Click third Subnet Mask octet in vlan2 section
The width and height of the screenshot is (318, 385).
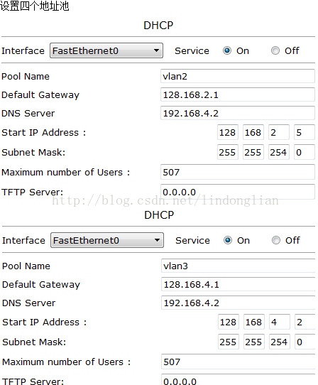click(279, 152)
